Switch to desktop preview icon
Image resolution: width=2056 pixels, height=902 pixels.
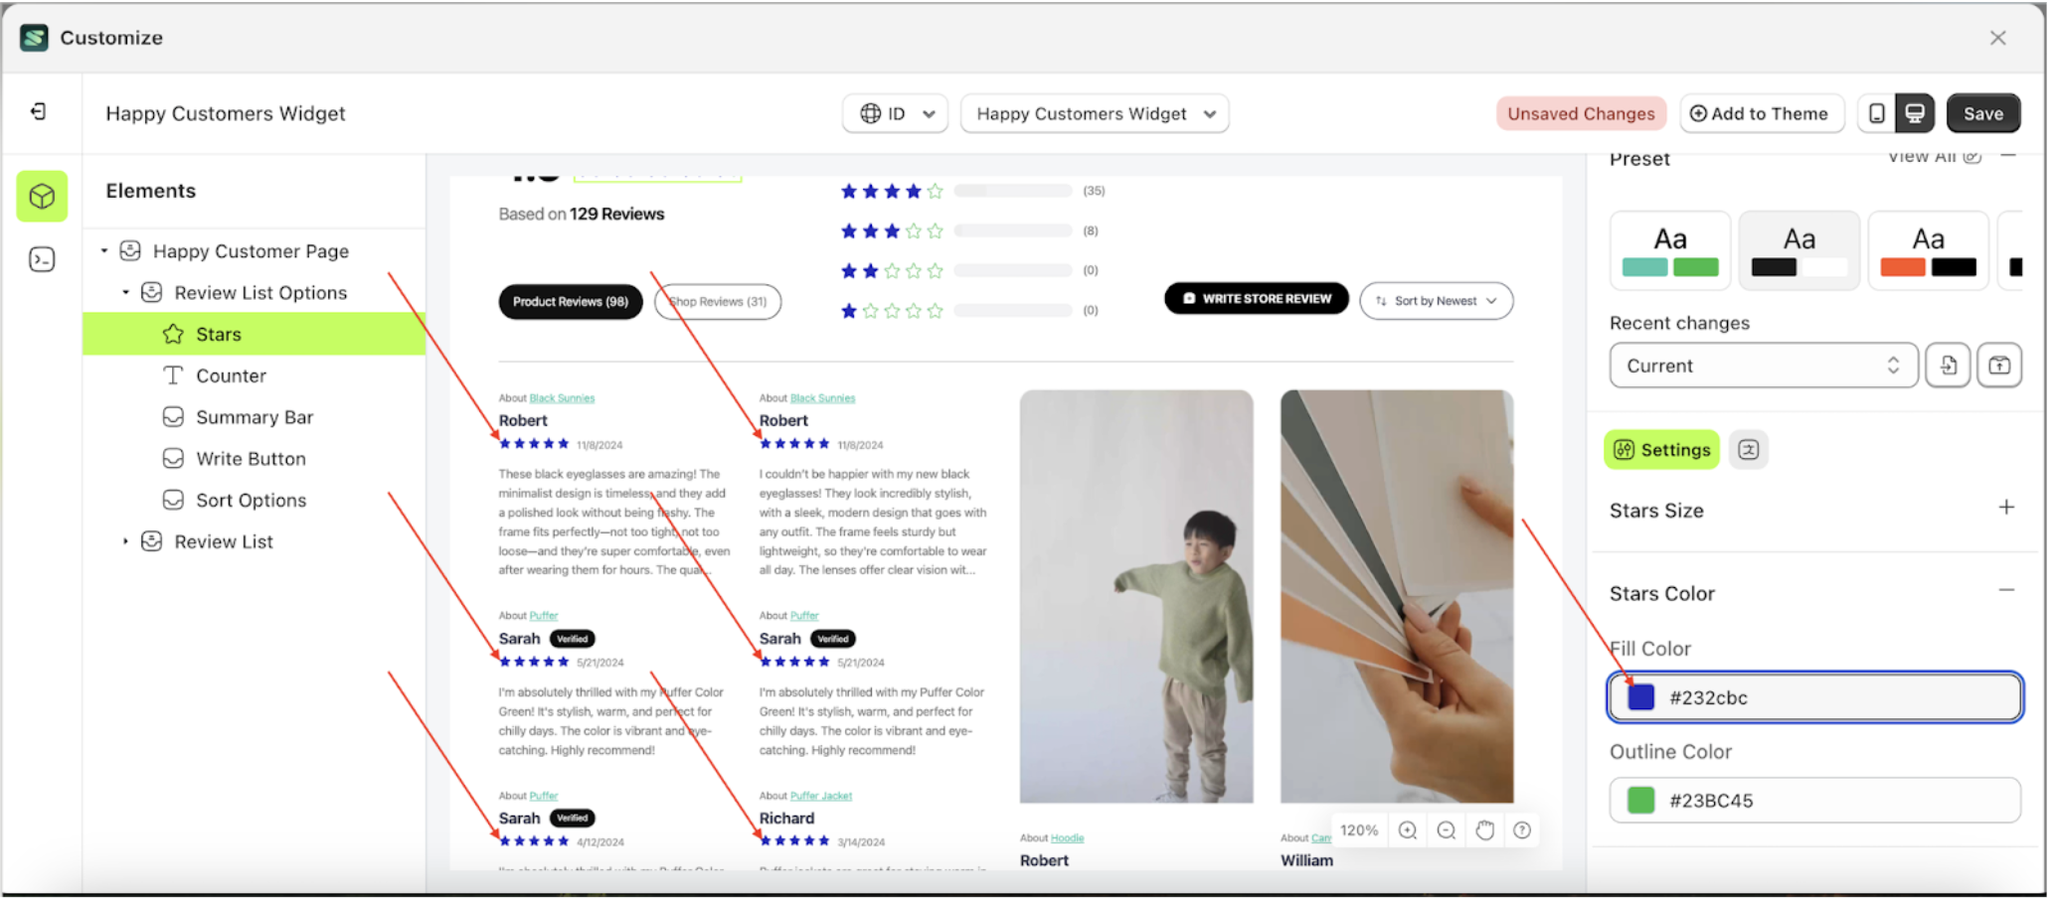point(1914,113)
